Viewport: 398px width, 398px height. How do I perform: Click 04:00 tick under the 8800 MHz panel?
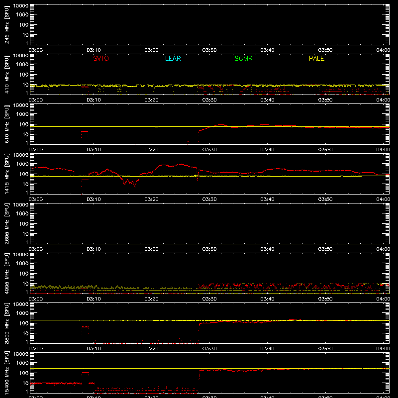point(383,349)
